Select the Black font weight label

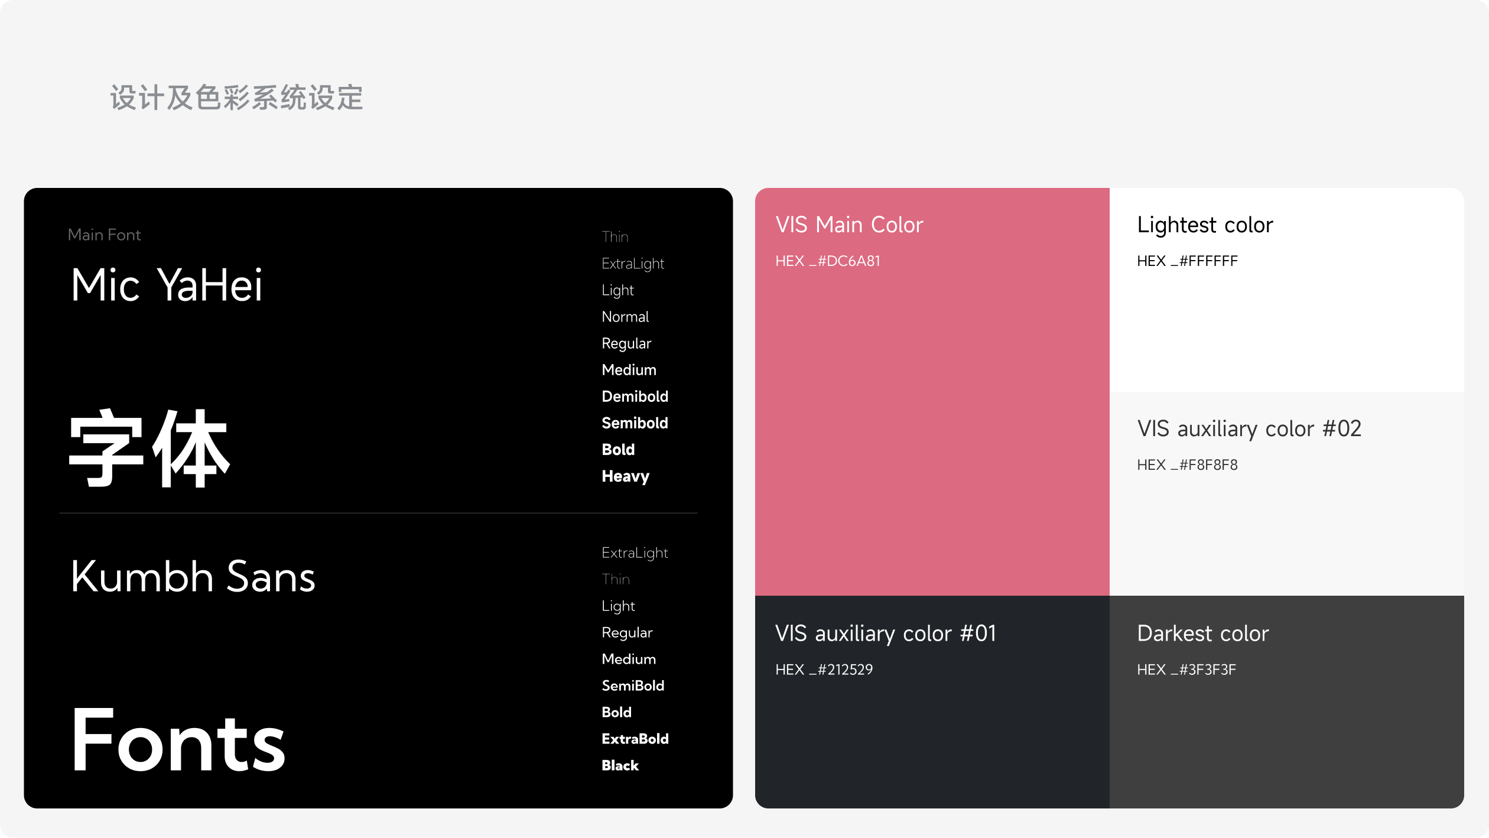coord(620,765)
